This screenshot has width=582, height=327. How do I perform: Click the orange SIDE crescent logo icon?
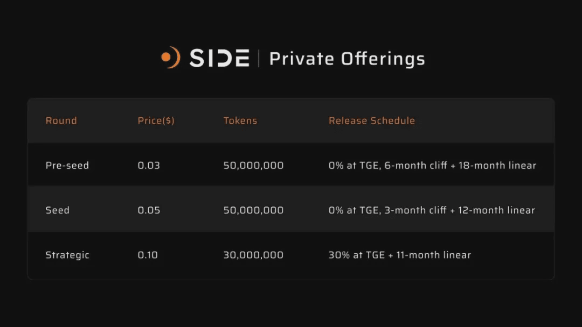(x=171, y=58)
